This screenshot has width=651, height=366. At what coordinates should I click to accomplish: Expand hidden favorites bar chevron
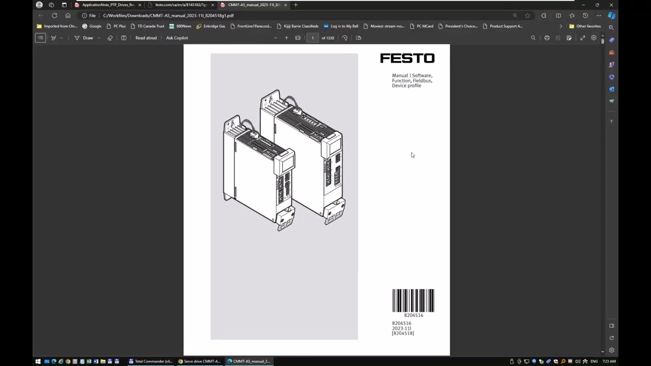(561, 26)
